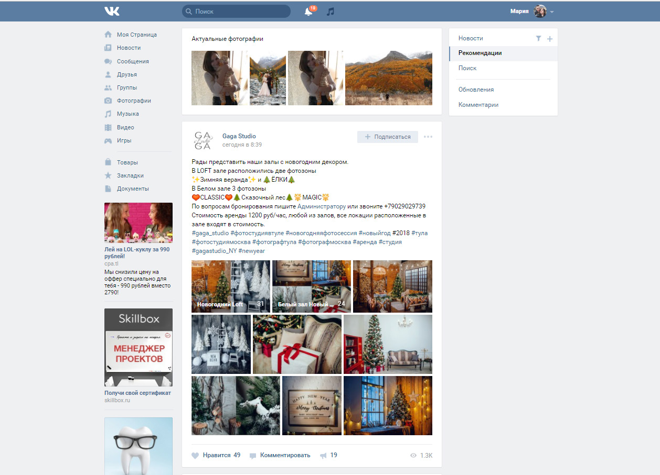Click the Комментировать link
Image resolution: width=660 pixels, height=475 pixels.
(x=285, y=455)
